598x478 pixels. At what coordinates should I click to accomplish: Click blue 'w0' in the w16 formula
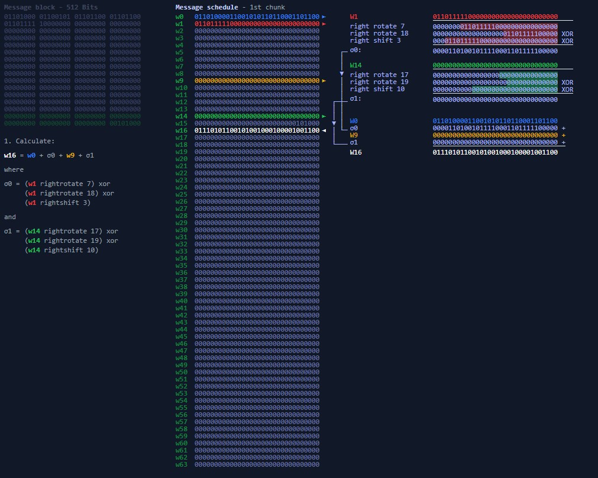31,155
